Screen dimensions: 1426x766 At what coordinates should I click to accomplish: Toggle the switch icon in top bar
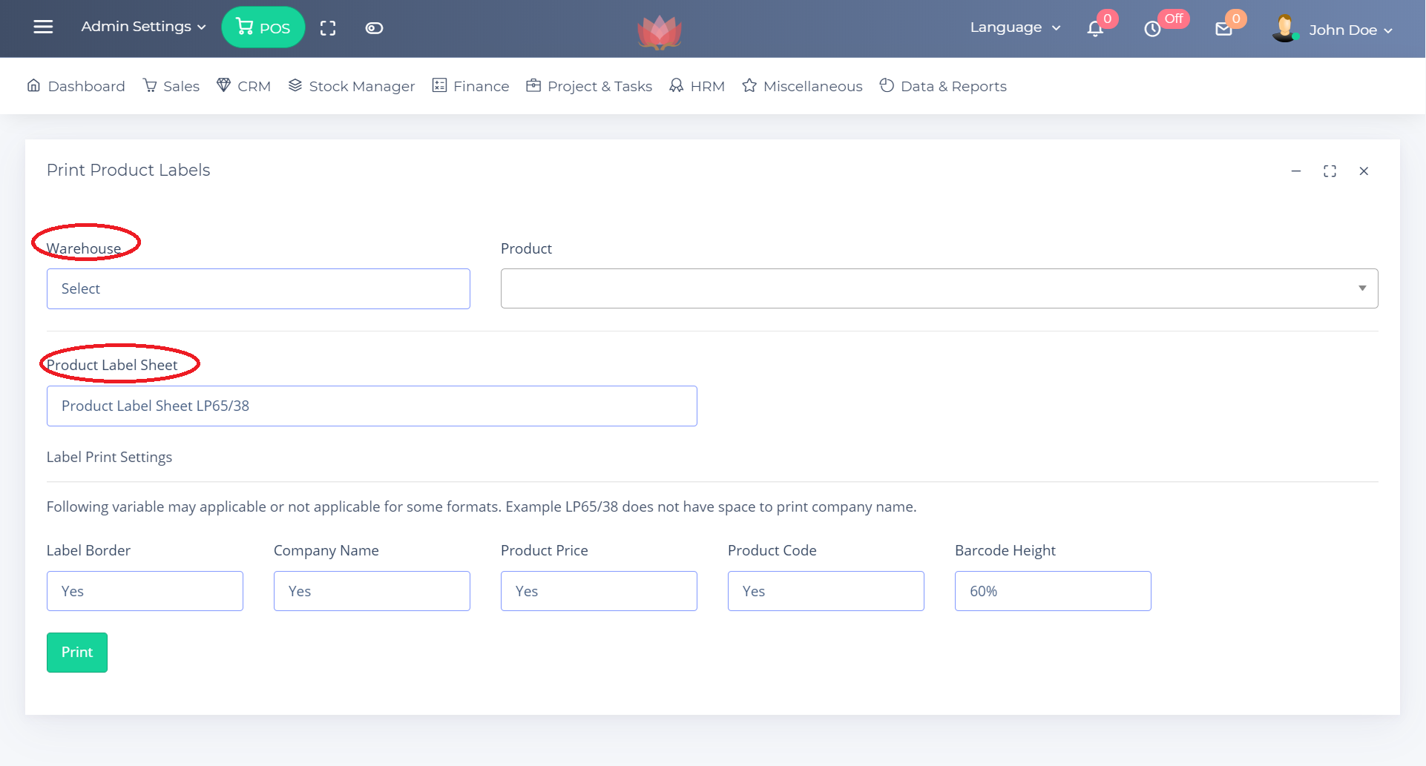(x=374, y=28)
